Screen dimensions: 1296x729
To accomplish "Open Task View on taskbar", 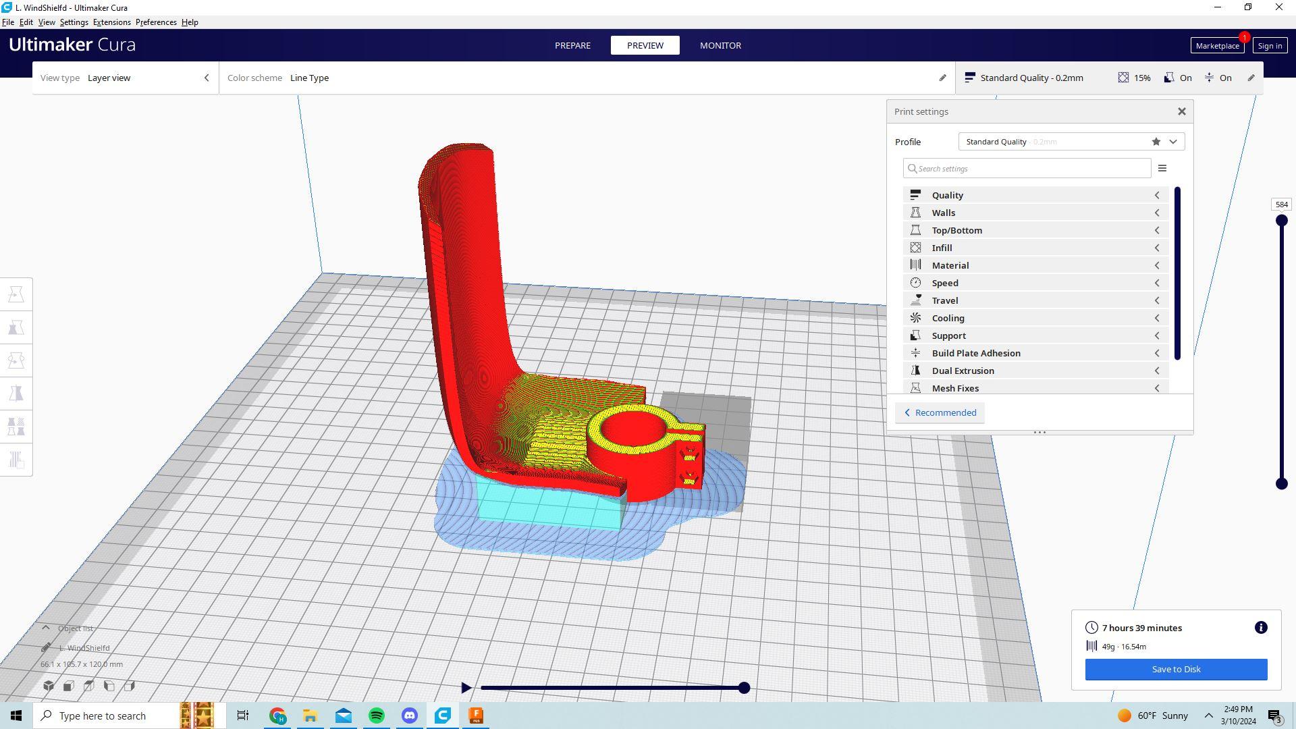I will click(x=243, y=715).
